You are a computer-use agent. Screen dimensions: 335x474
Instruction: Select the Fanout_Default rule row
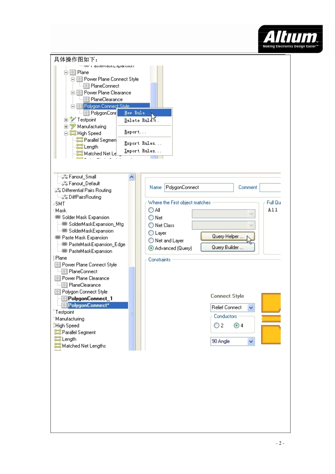[x=84, y=183]
